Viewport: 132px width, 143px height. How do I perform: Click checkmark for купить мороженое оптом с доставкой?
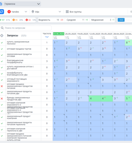pos(2,67)
